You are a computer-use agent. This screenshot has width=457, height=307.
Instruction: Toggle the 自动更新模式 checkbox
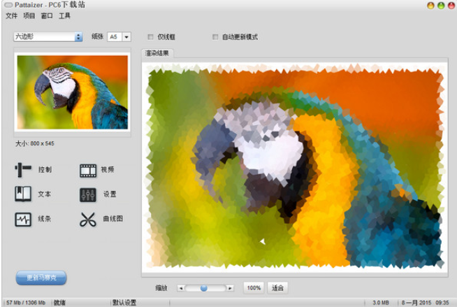pyautogui.click(x=215, y=37)
